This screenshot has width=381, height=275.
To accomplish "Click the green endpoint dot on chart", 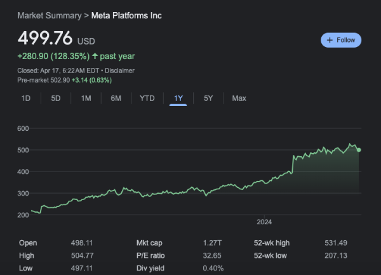I will coord(359,150).
